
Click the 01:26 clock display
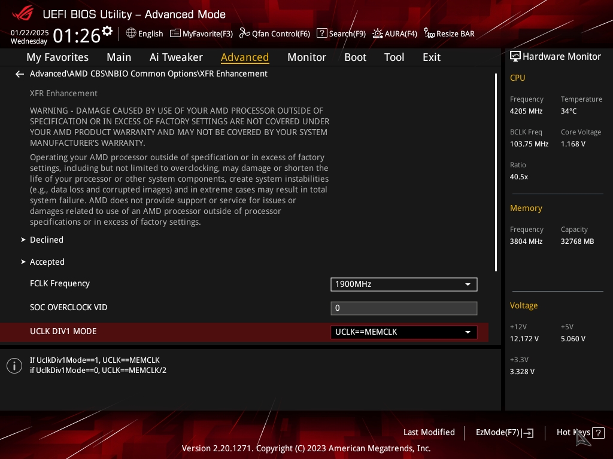77,36
